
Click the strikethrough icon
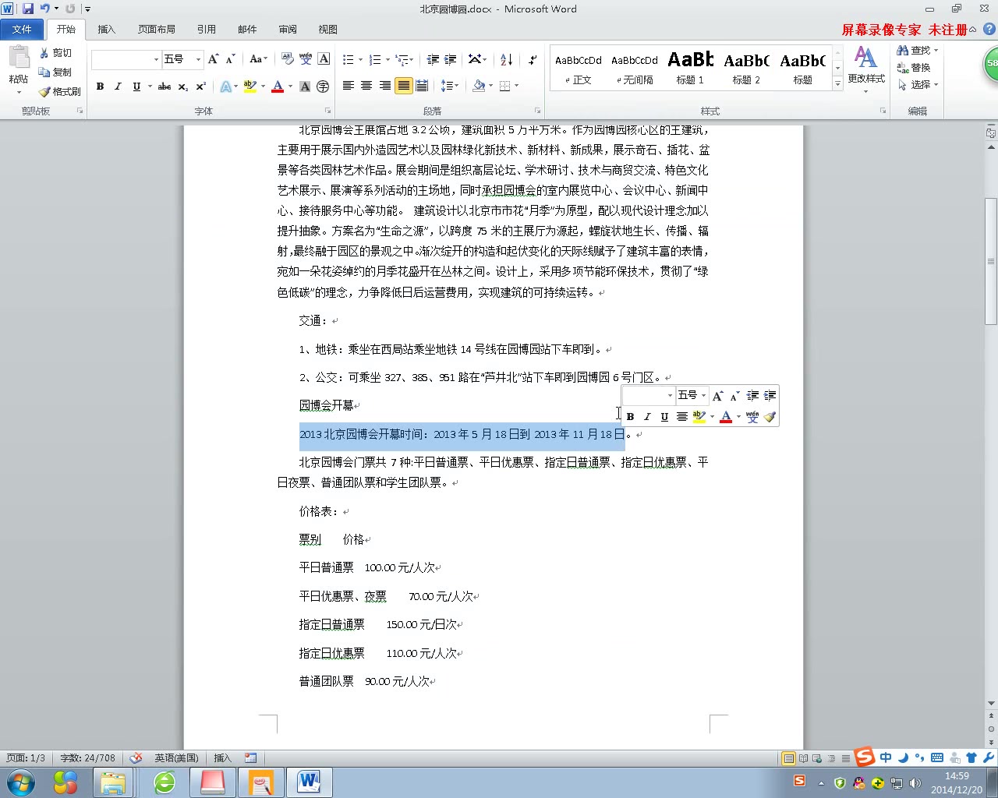pyautogui.click(x=163, y=87)
